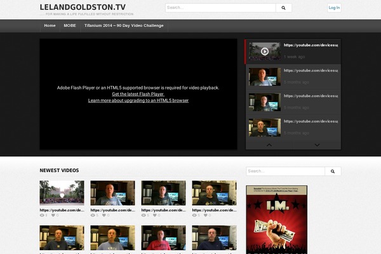Click the third playlist item's youtube.com title
The image size is (381, 254).
(x=311, y=96)
